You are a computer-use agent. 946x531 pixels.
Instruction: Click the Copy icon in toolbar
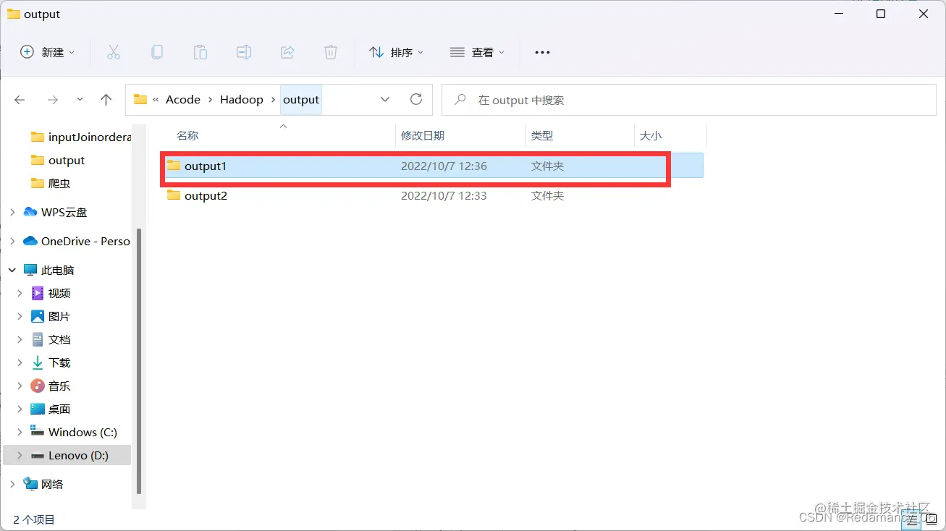[x=157, y=52]
